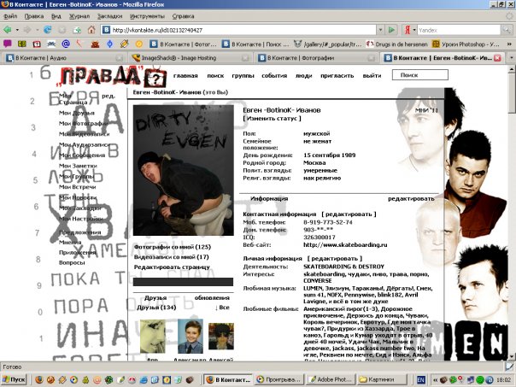Open the Закладки menu
Image resolution: width=516 pixels, height=387 pixels.
pos(109,16)
